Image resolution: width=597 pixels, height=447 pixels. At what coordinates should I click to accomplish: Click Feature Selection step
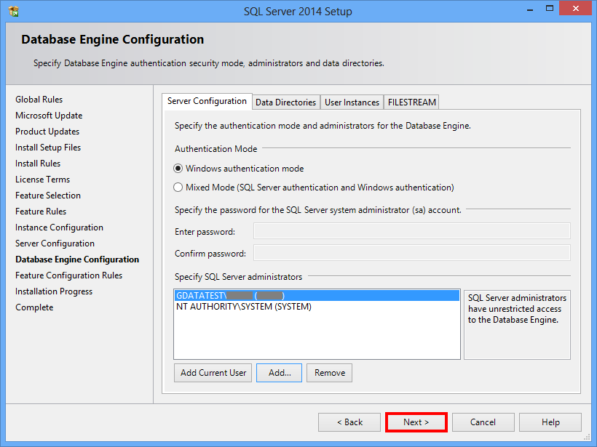pos(48,196)
